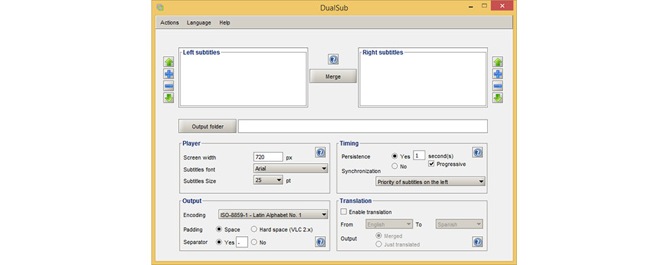Remove left subtitle with minus icon

(169, 86)
